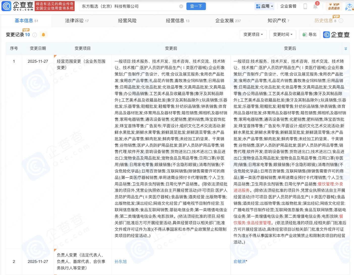Clear the search box text
The height and width of the screenshot is (275, 354).
181,6
